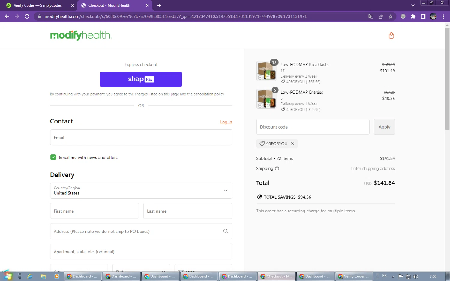The image size is (450, 281).
Task: Click the modifyhealth logo
Action: pos(81,35)
